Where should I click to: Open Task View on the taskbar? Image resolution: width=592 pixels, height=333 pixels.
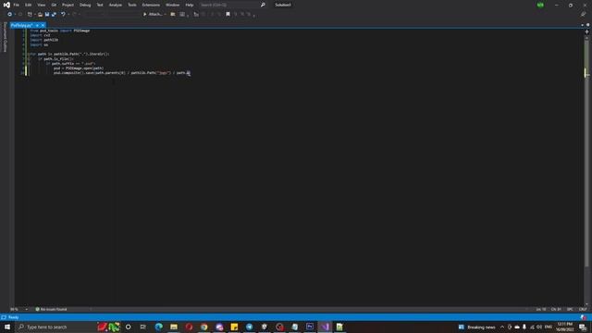tap(143, 327)
